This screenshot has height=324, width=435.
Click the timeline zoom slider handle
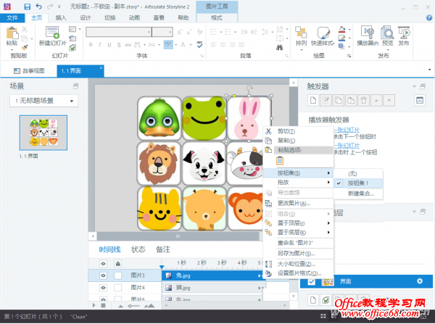pyautogui.click(x=130, y=306)
